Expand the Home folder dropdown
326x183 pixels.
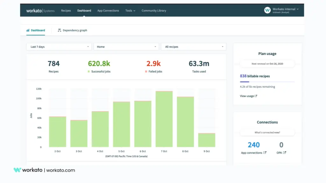(x=126, y=47)
